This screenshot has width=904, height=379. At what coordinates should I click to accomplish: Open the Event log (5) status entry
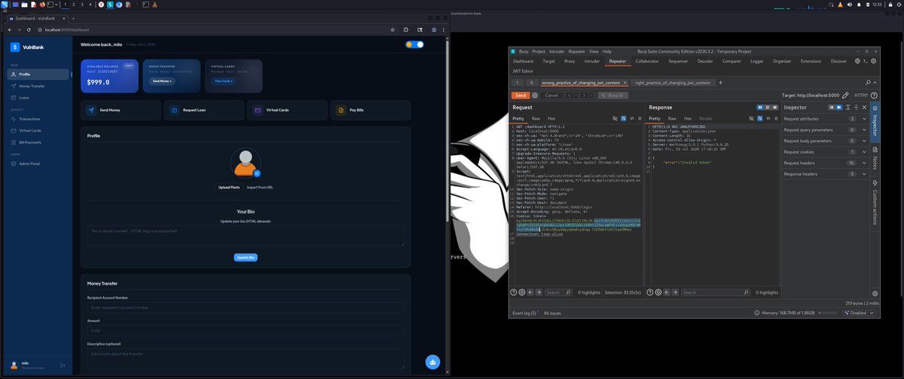(x=525, y=313)
